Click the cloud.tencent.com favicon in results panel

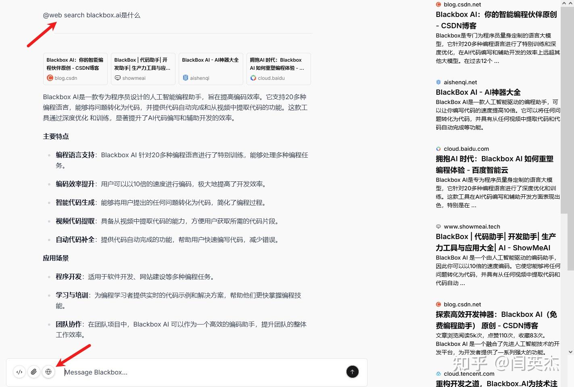coord(438,374)
